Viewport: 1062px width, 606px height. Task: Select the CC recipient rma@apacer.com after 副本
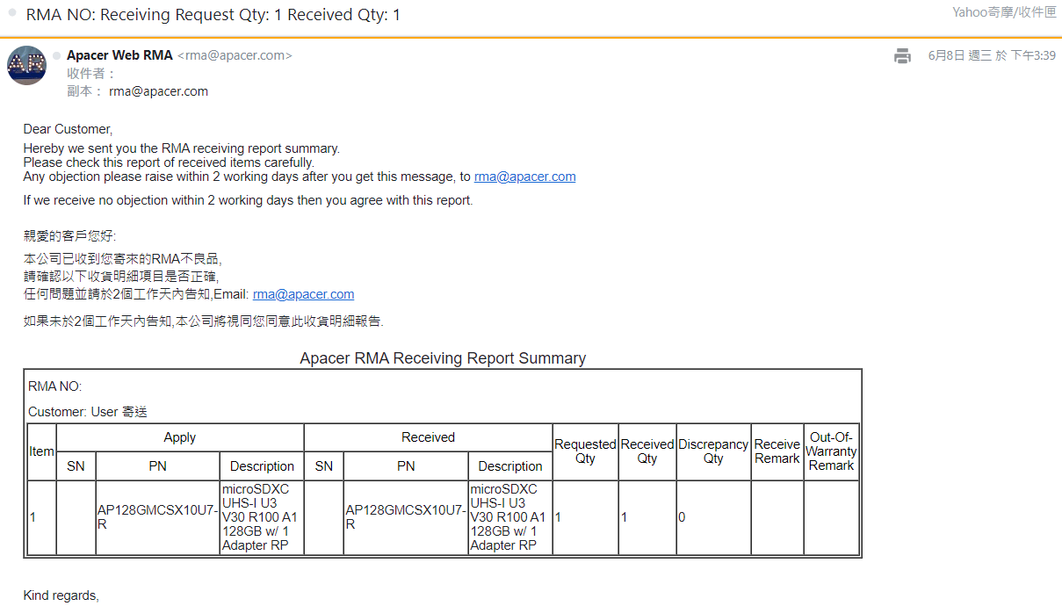(x=158, y=91)
